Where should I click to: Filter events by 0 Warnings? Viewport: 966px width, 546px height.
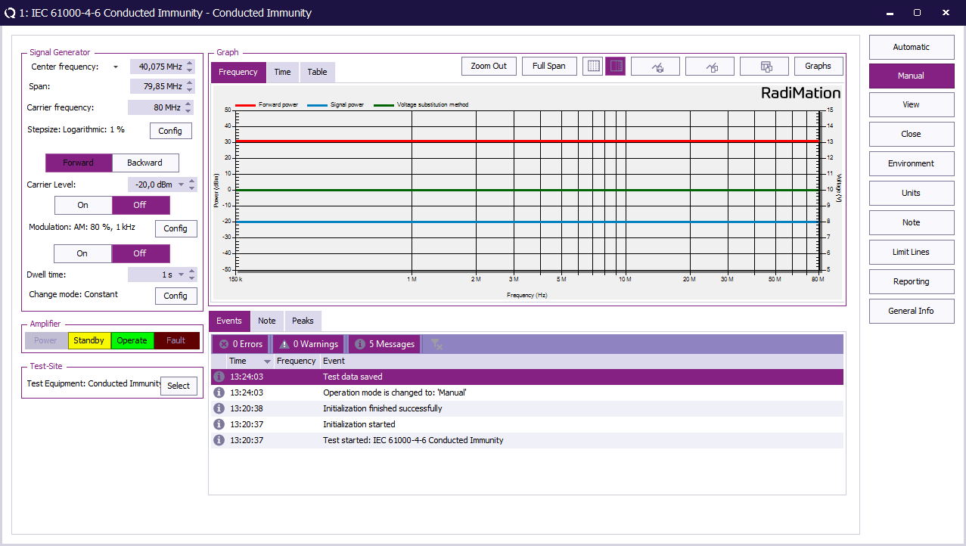click(308, 344)
